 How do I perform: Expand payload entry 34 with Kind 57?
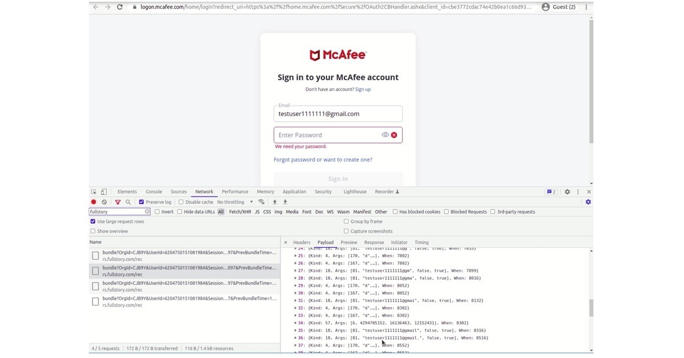[x=295, y=323]
